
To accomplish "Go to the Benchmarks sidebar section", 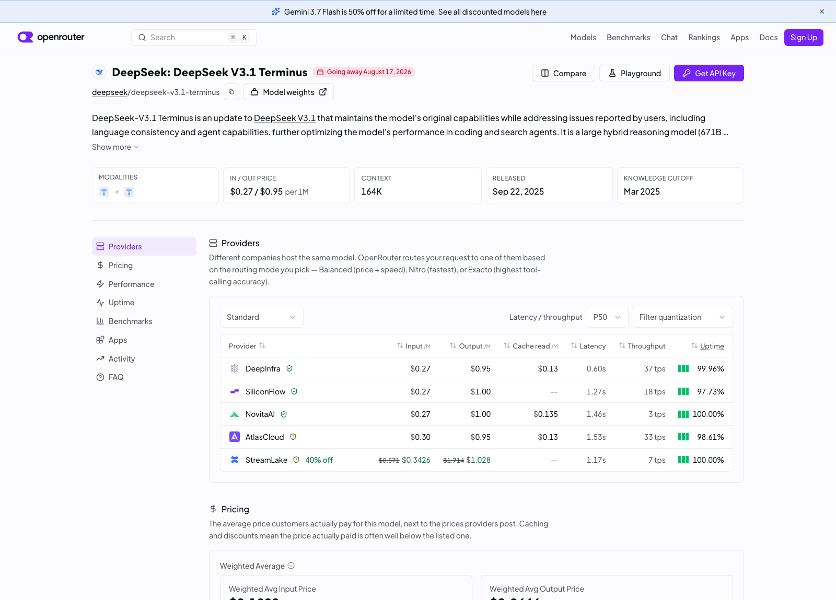I will (144, 321).
